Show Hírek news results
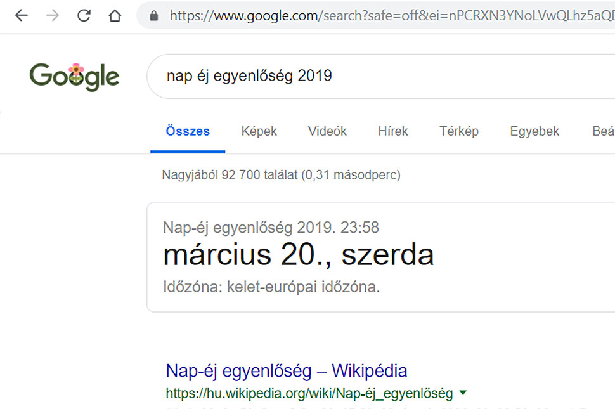615x409 pixels. click(393, 131)
